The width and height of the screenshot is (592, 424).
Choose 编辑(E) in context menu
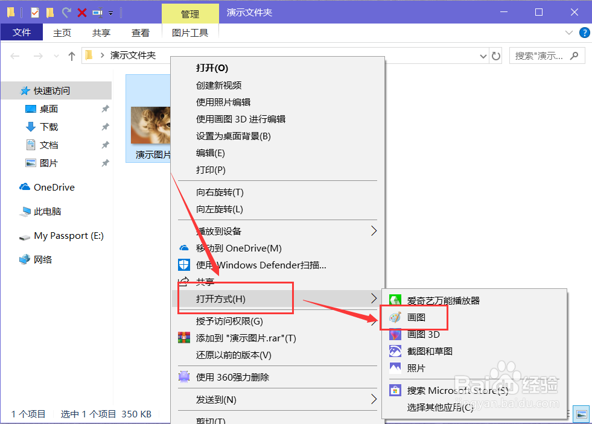click(278, 153)
